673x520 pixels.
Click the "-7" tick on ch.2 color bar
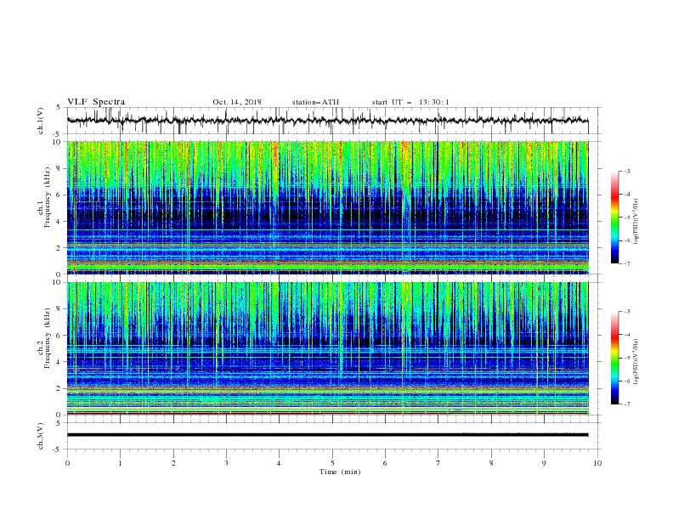(x=626, y=404)
